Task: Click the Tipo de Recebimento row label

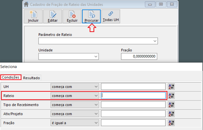Action: point(21,105)
